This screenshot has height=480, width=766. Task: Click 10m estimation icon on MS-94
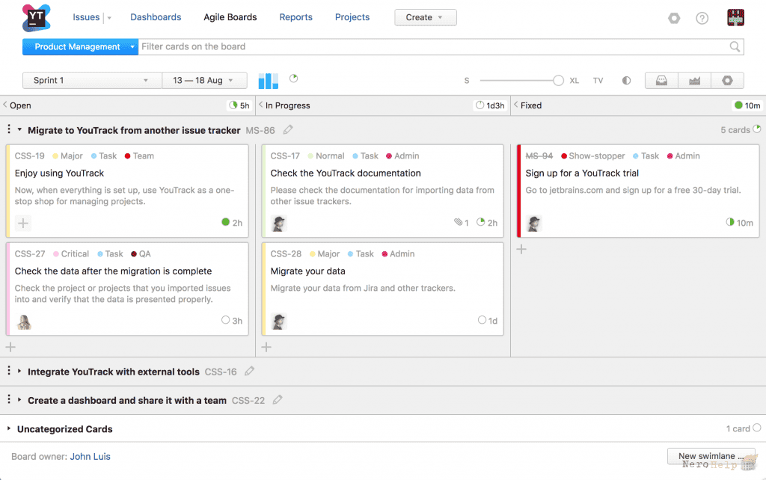point(730,222)
